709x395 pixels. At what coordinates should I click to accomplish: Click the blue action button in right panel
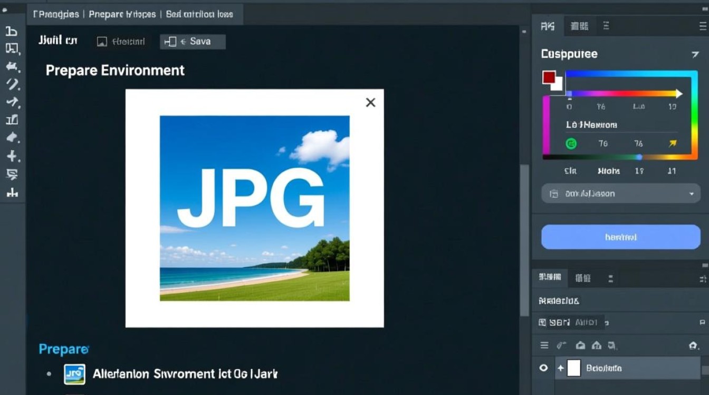click(x=620, y=236)
